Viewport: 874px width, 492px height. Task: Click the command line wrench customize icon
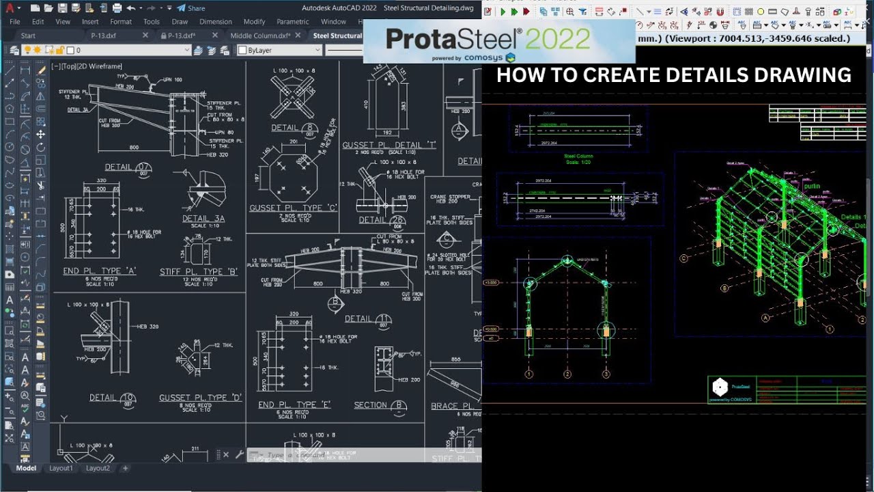[240, 454]
